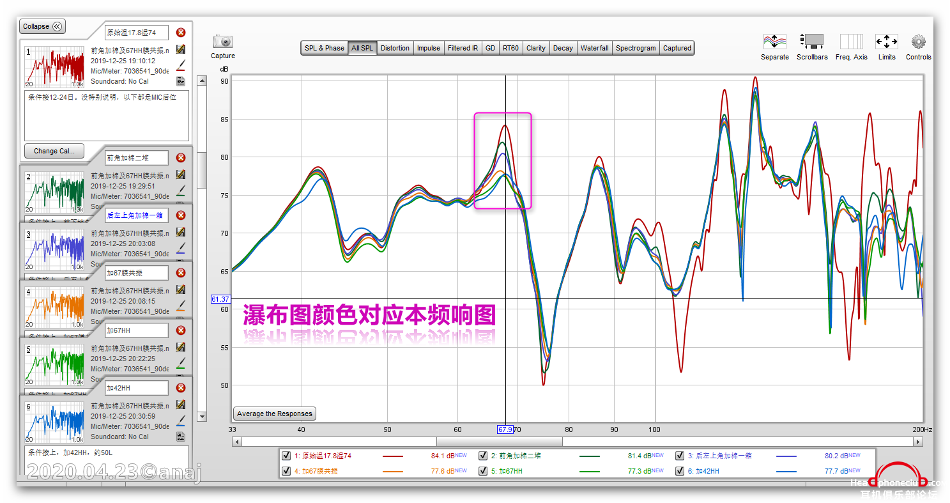Remove measurement 3 后左上角加棉一箱
The width and height of the screenshot is (950, 503).
pos(181,215)
